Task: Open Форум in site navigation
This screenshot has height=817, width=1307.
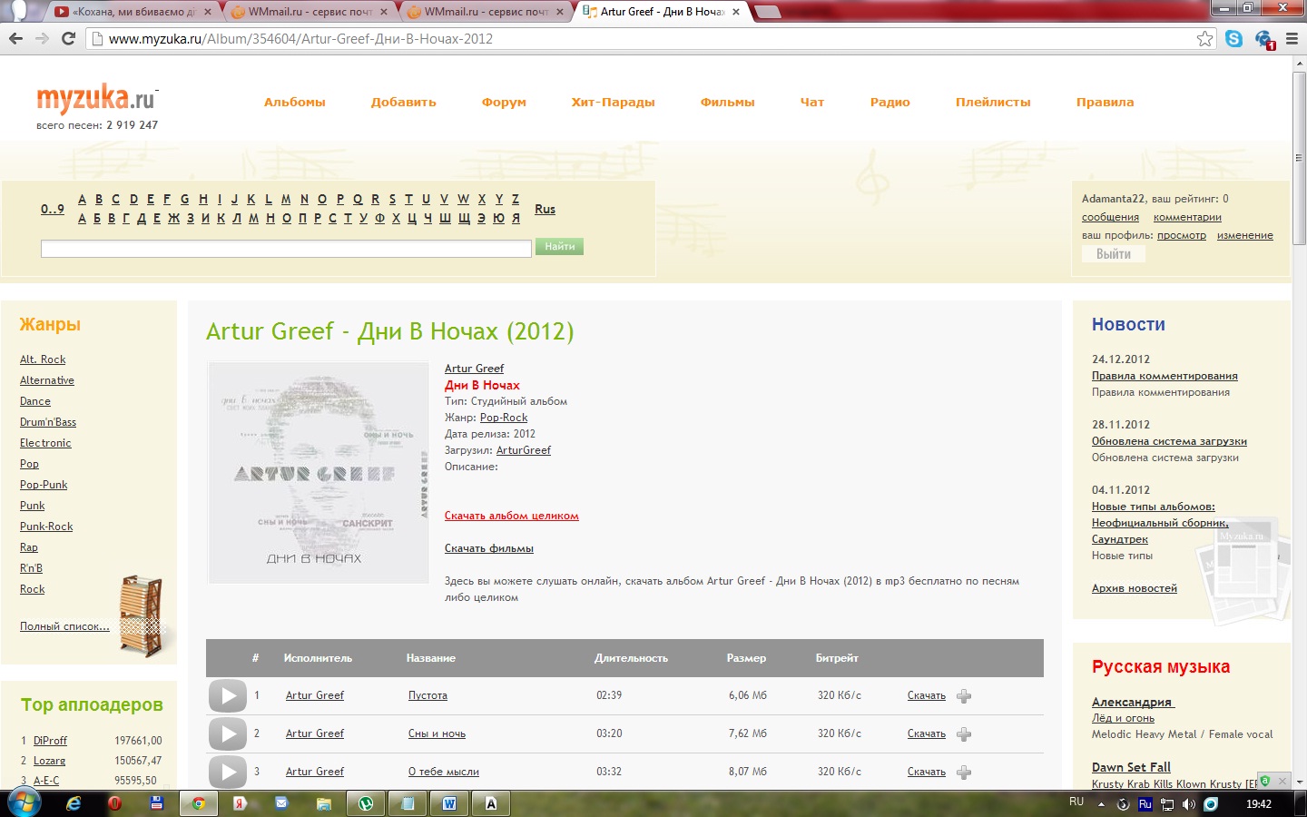Action: 504,103
